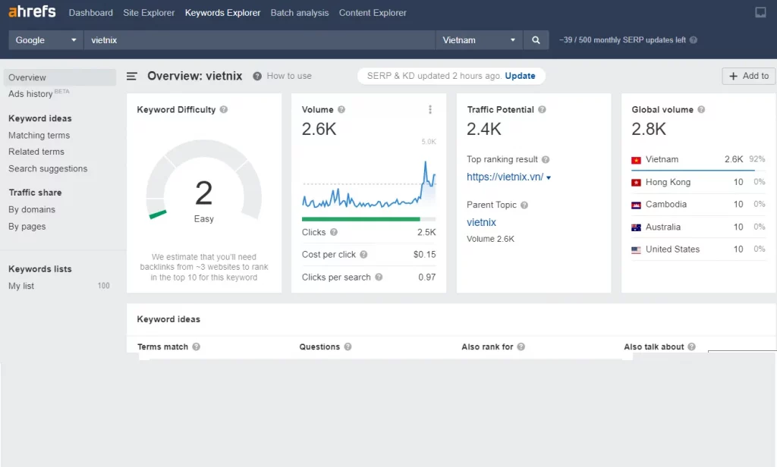The image size is (777, 467).
Task: Open Traffic share By domains
Action: [x=32, y=209]
